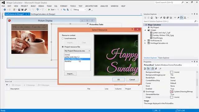This screenshot has height=112, width=199.
Task: Pin the Properties panel
Action: point(194,62)
